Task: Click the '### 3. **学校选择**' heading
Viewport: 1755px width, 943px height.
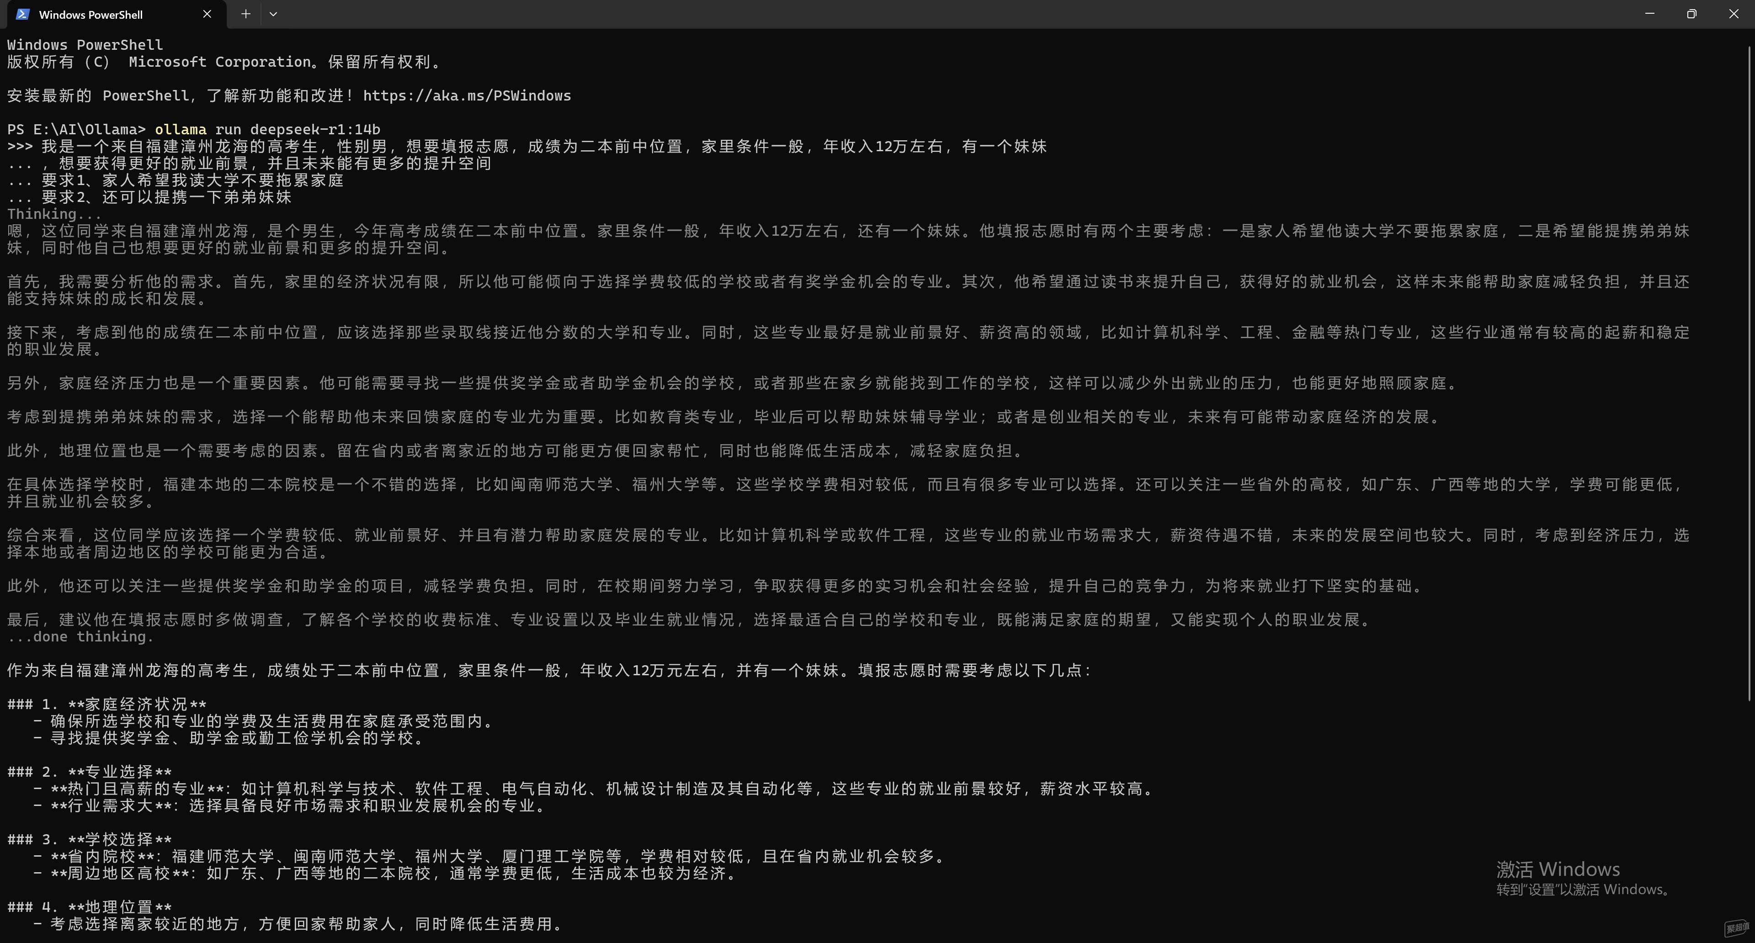Action: tap(89, 839)
